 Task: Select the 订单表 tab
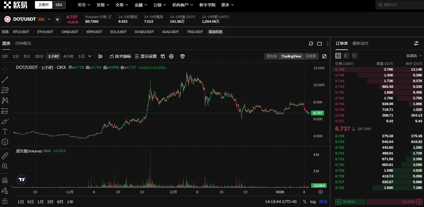tap(342, 43)
